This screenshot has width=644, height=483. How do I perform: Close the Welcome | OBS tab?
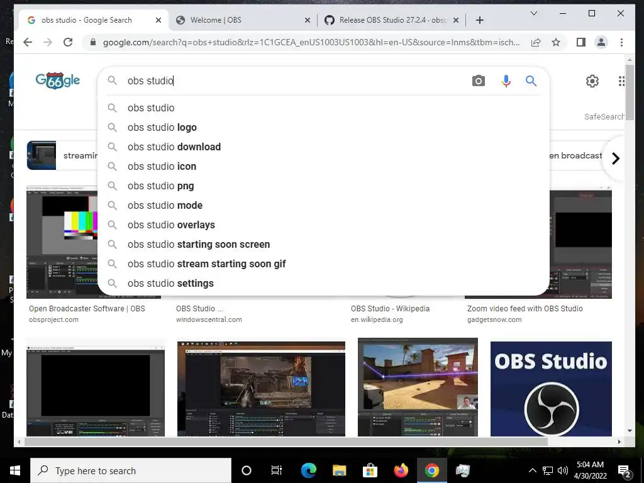click(x=307, y=20)
